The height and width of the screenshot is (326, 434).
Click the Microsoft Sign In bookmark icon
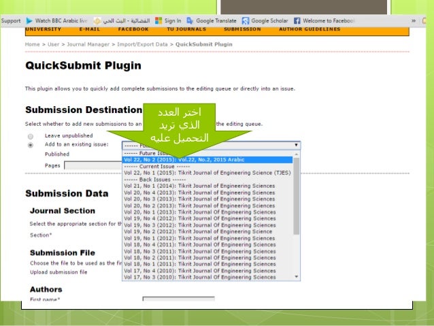coord(158,21)
